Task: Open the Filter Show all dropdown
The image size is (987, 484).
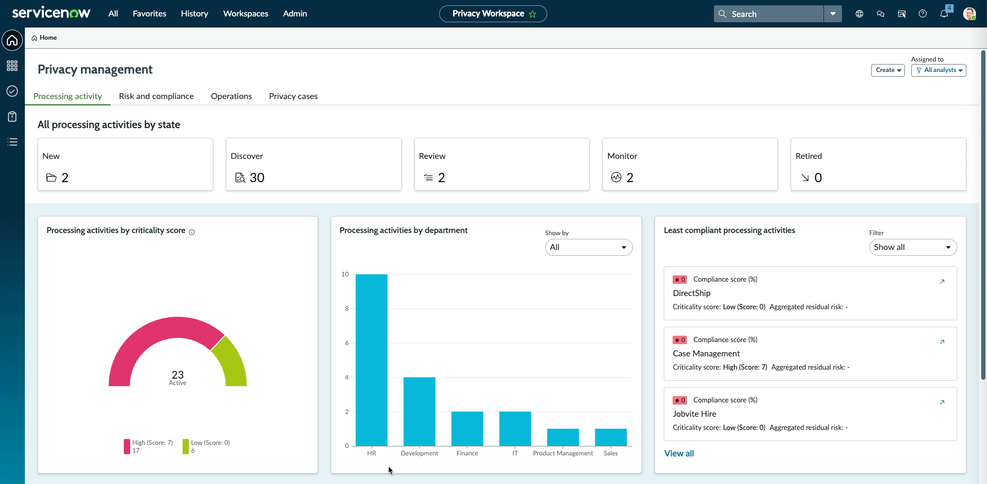Action: [x=913, y=247]
